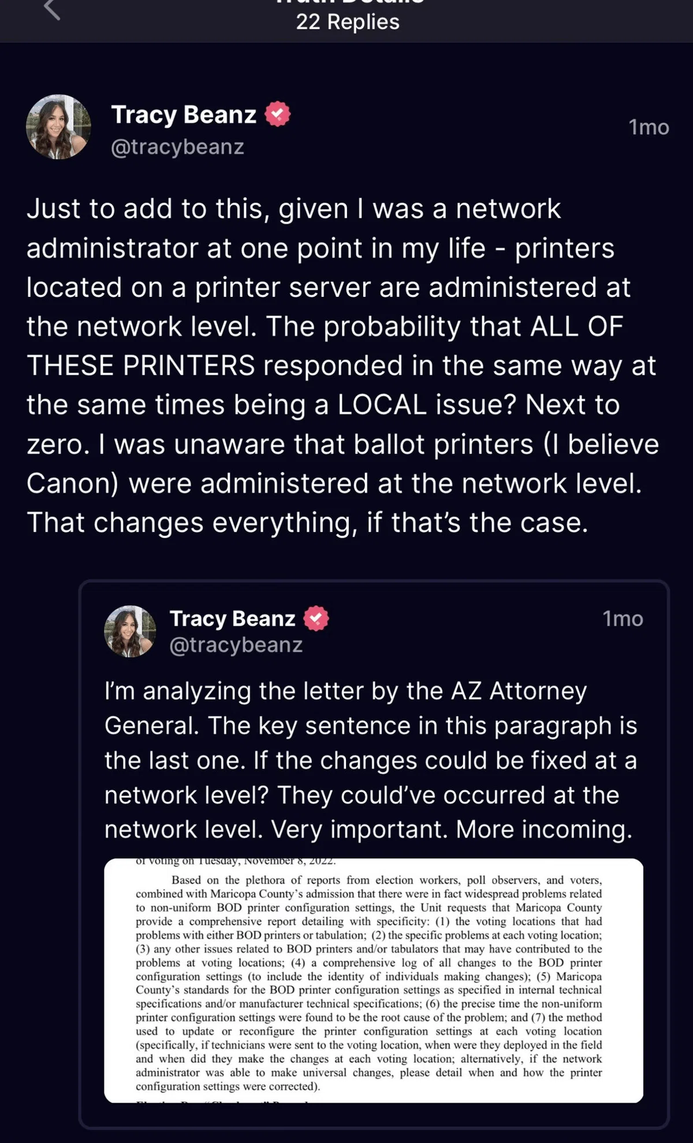
Task: Select the 'That changes everything' sentence
Action: (x=307, y=523)
